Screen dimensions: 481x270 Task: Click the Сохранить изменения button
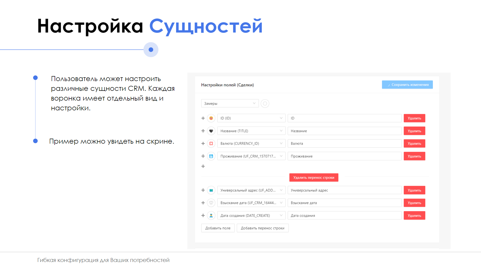[407, 85]
